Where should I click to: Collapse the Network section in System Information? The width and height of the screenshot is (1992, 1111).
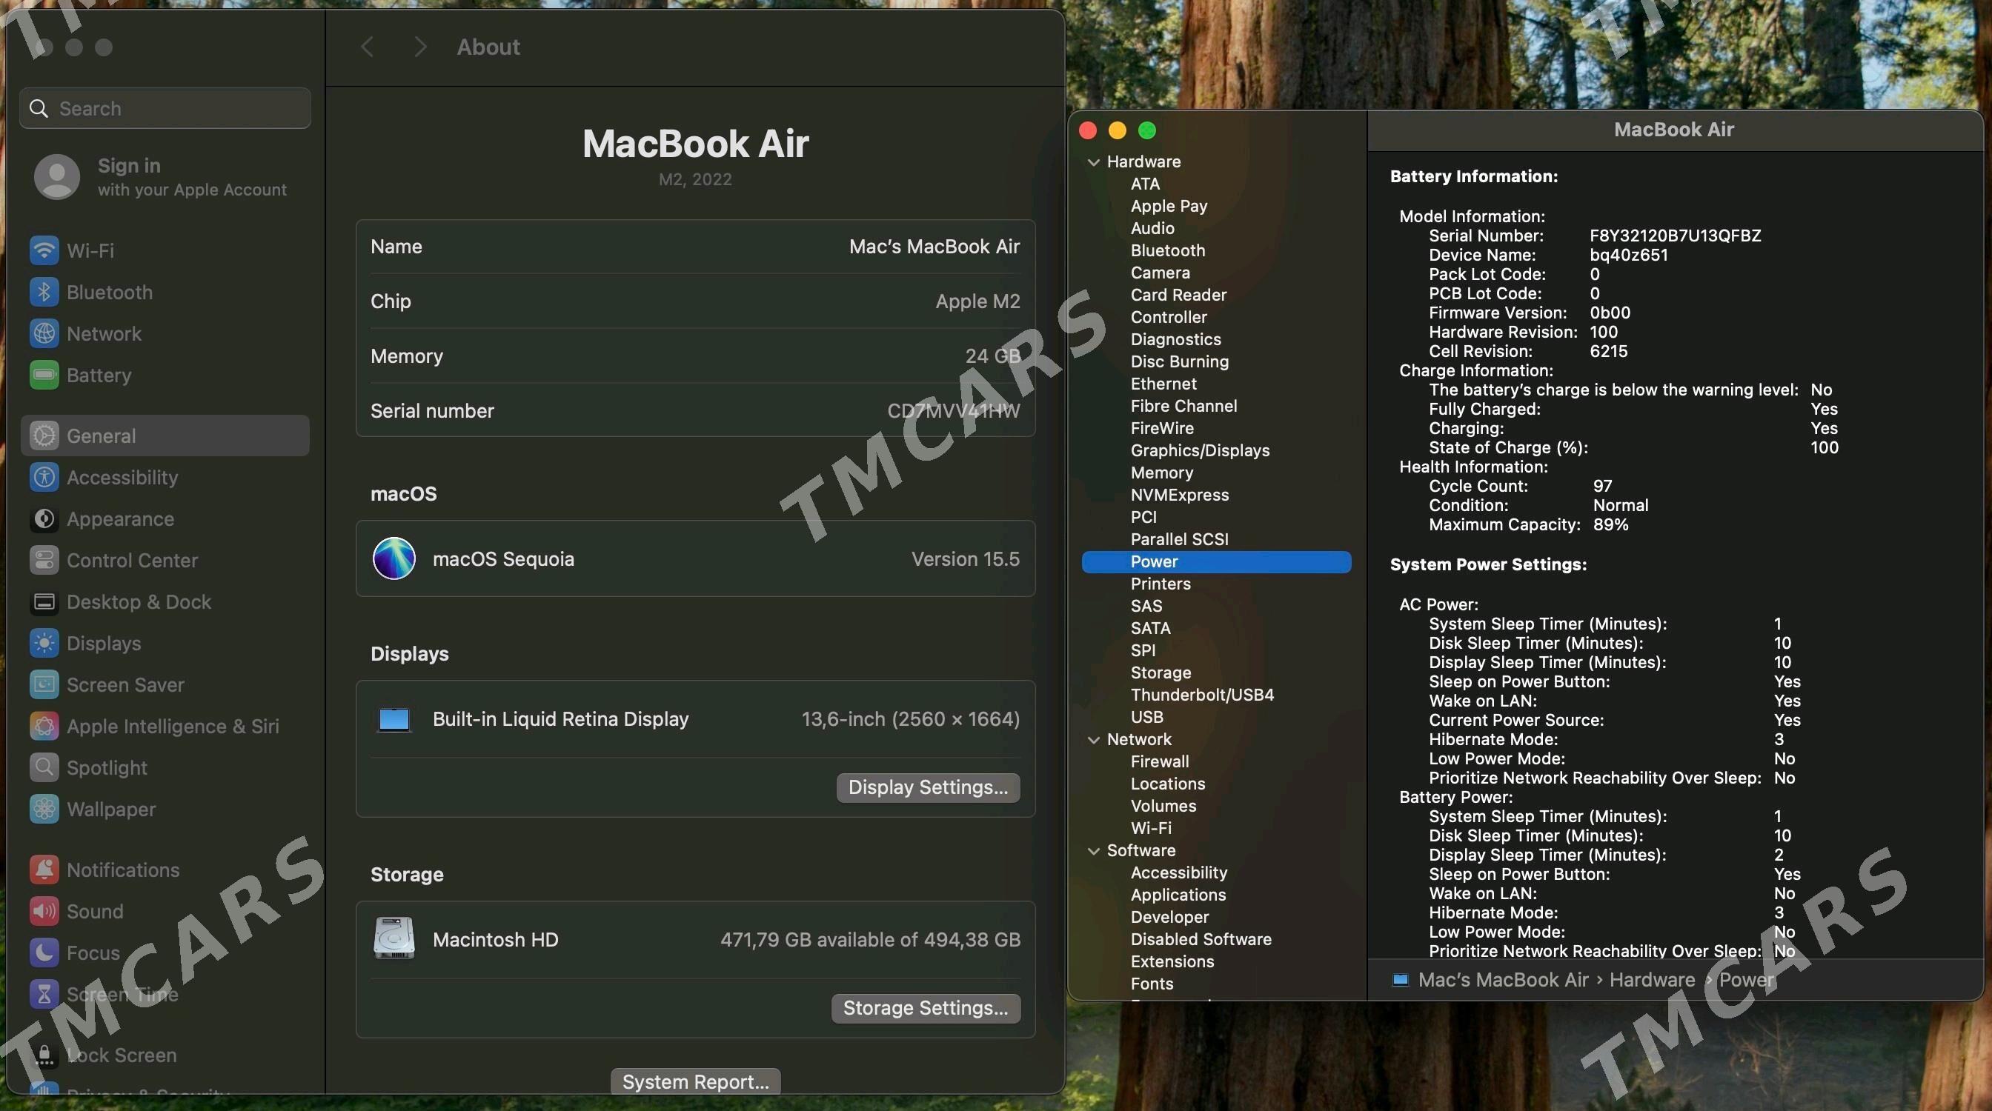point(1093,740)
